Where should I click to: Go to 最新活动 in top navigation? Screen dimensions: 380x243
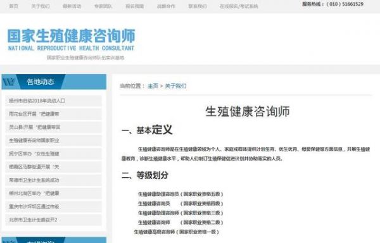pyautogui.click(x=72, y=6)
